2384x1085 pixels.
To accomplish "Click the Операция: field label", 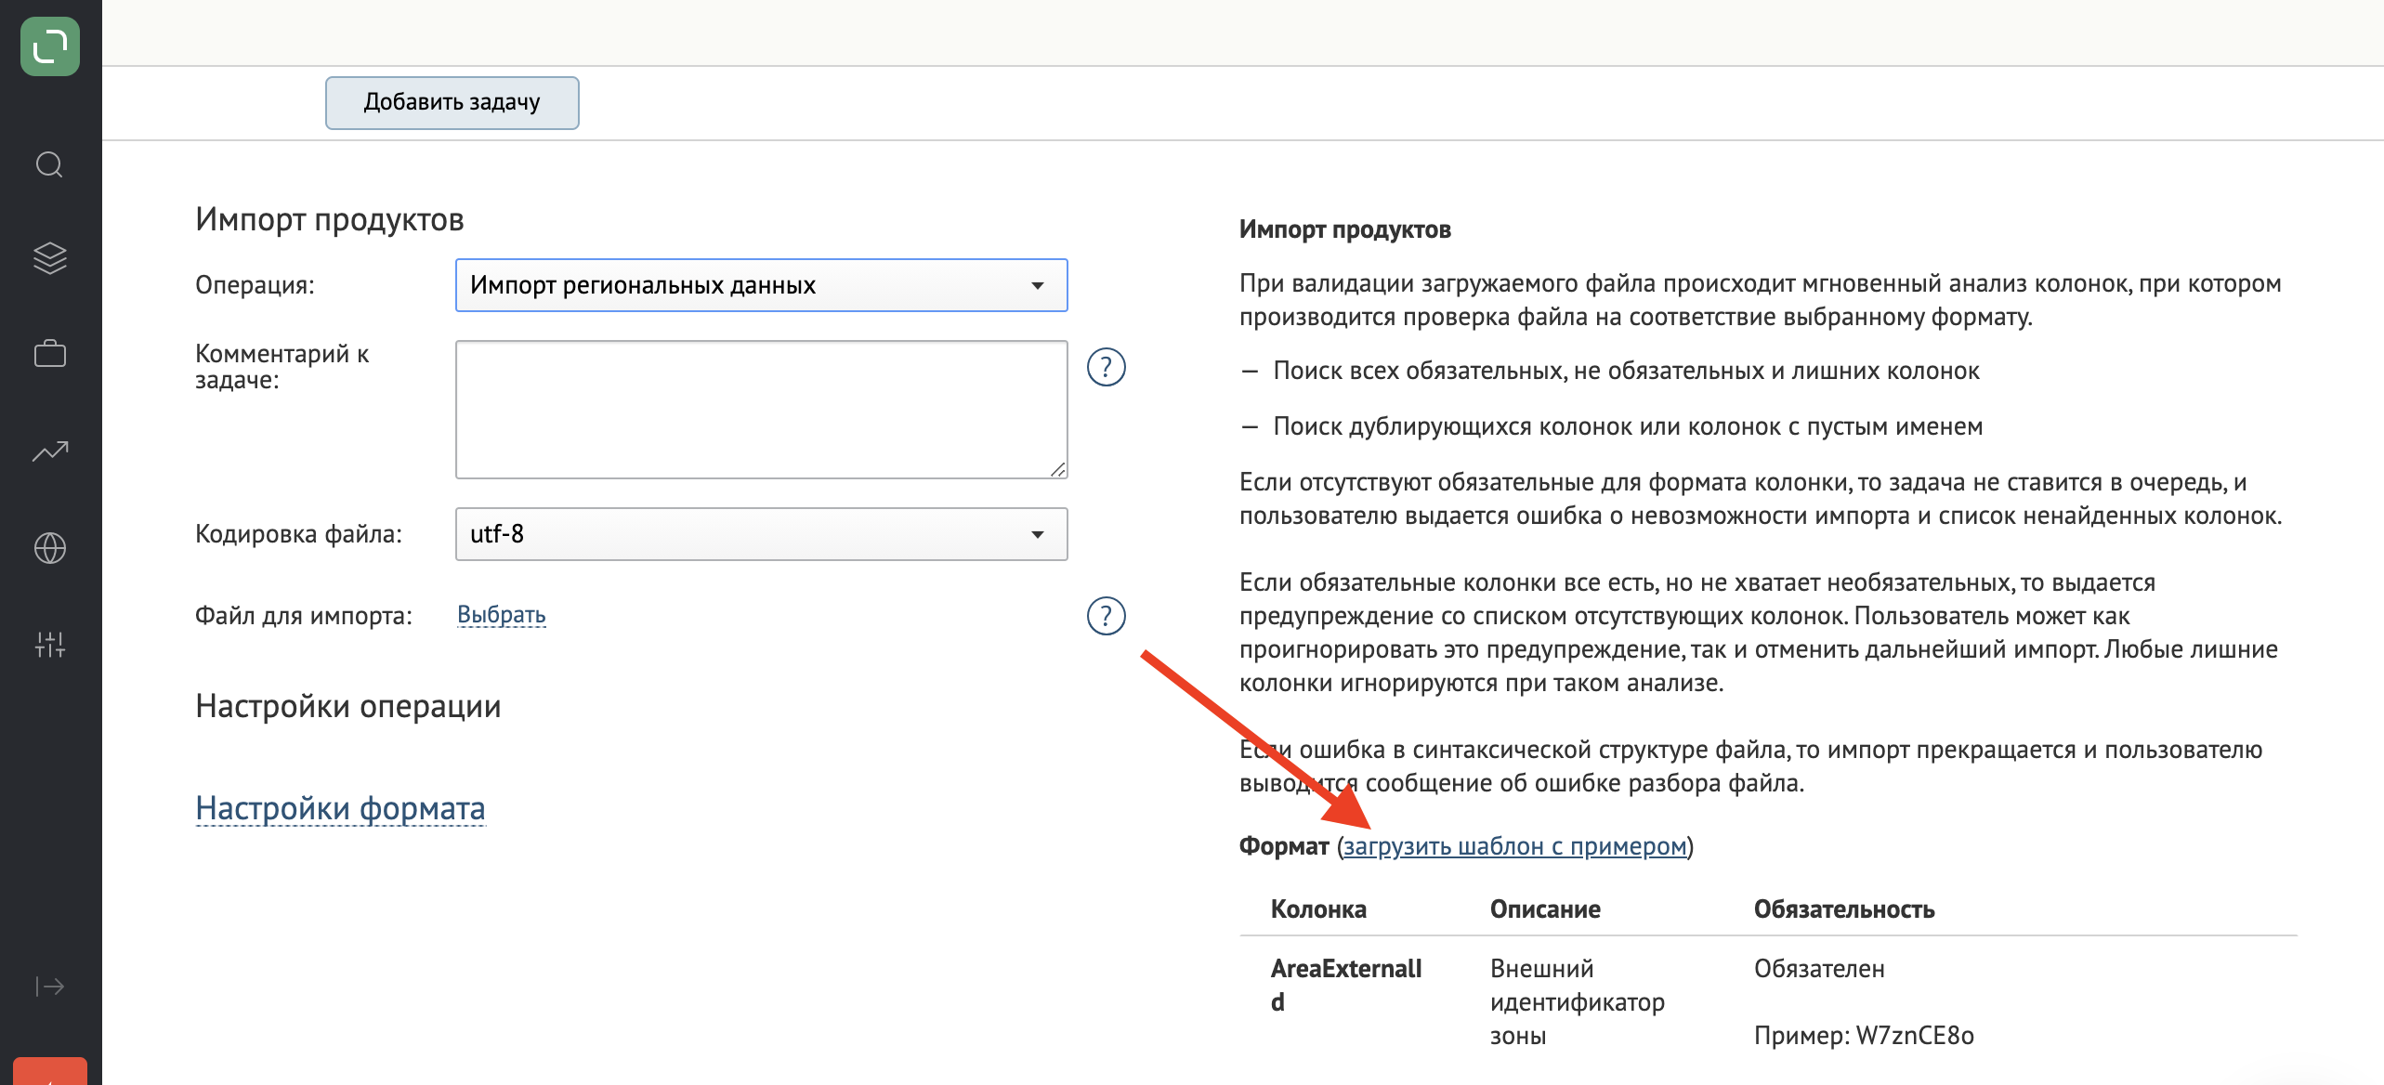I will point(255,285).
